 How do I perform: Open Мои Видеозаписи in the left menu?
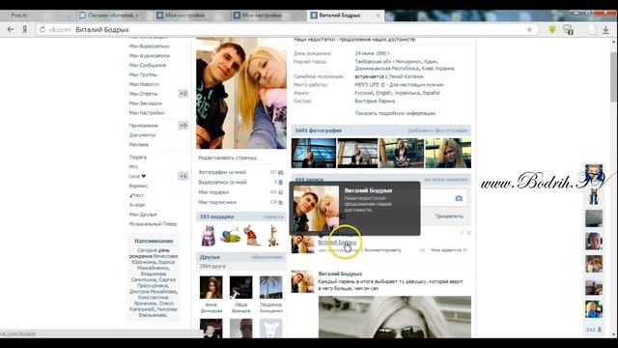pos(149,46)
